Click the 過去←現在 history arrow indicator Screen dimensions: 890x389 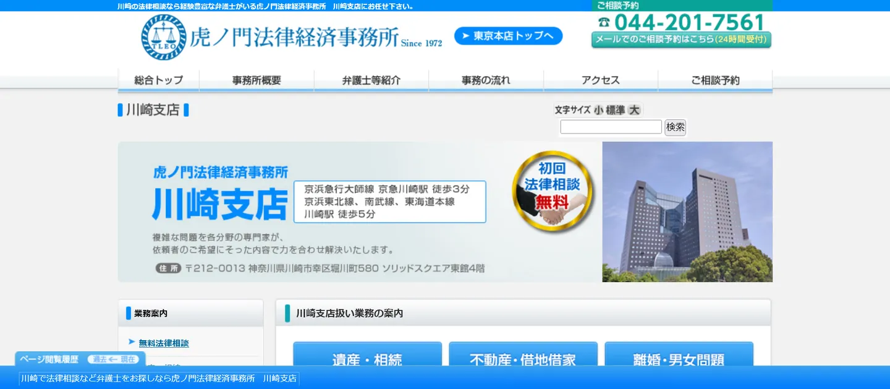pyautogui.click(x=113, y=359)
